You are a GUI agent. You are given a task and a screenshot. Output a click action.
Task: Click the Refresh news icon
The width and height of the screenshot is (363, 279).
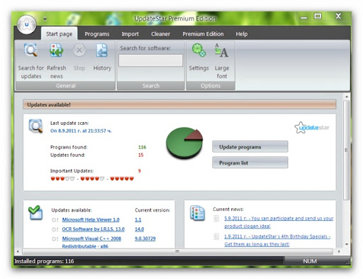pyautogui.click(x=56, y=50)
